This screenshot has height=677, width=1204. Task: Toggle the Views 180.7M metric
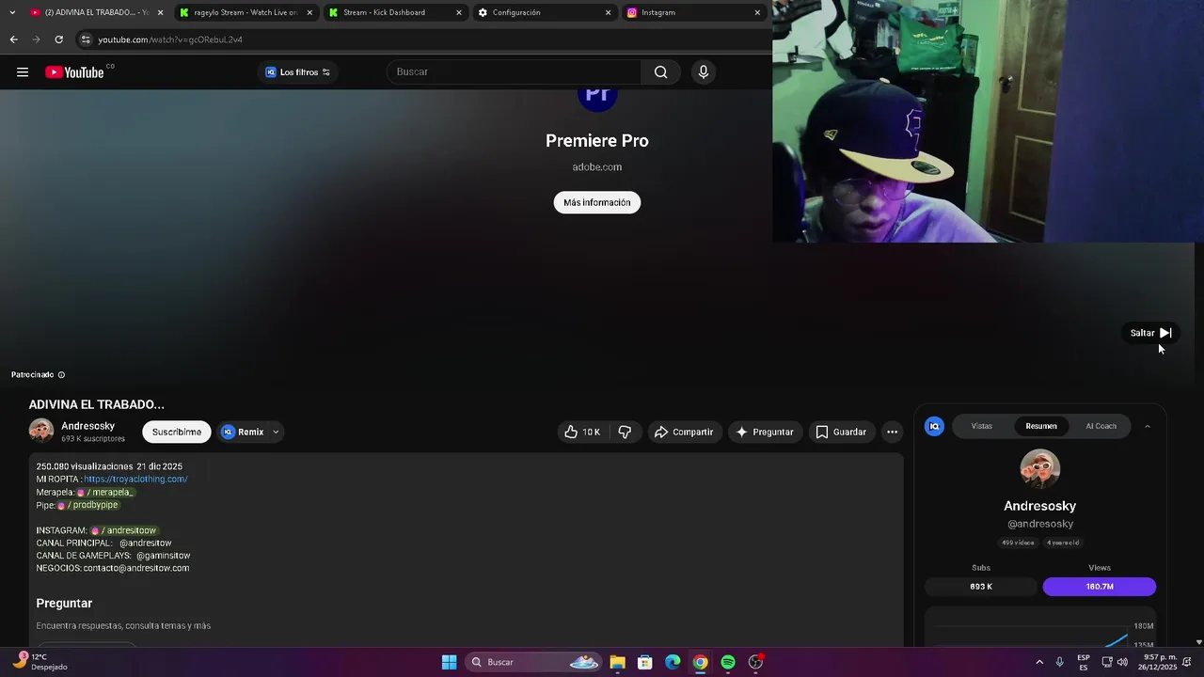(1100, 587)
